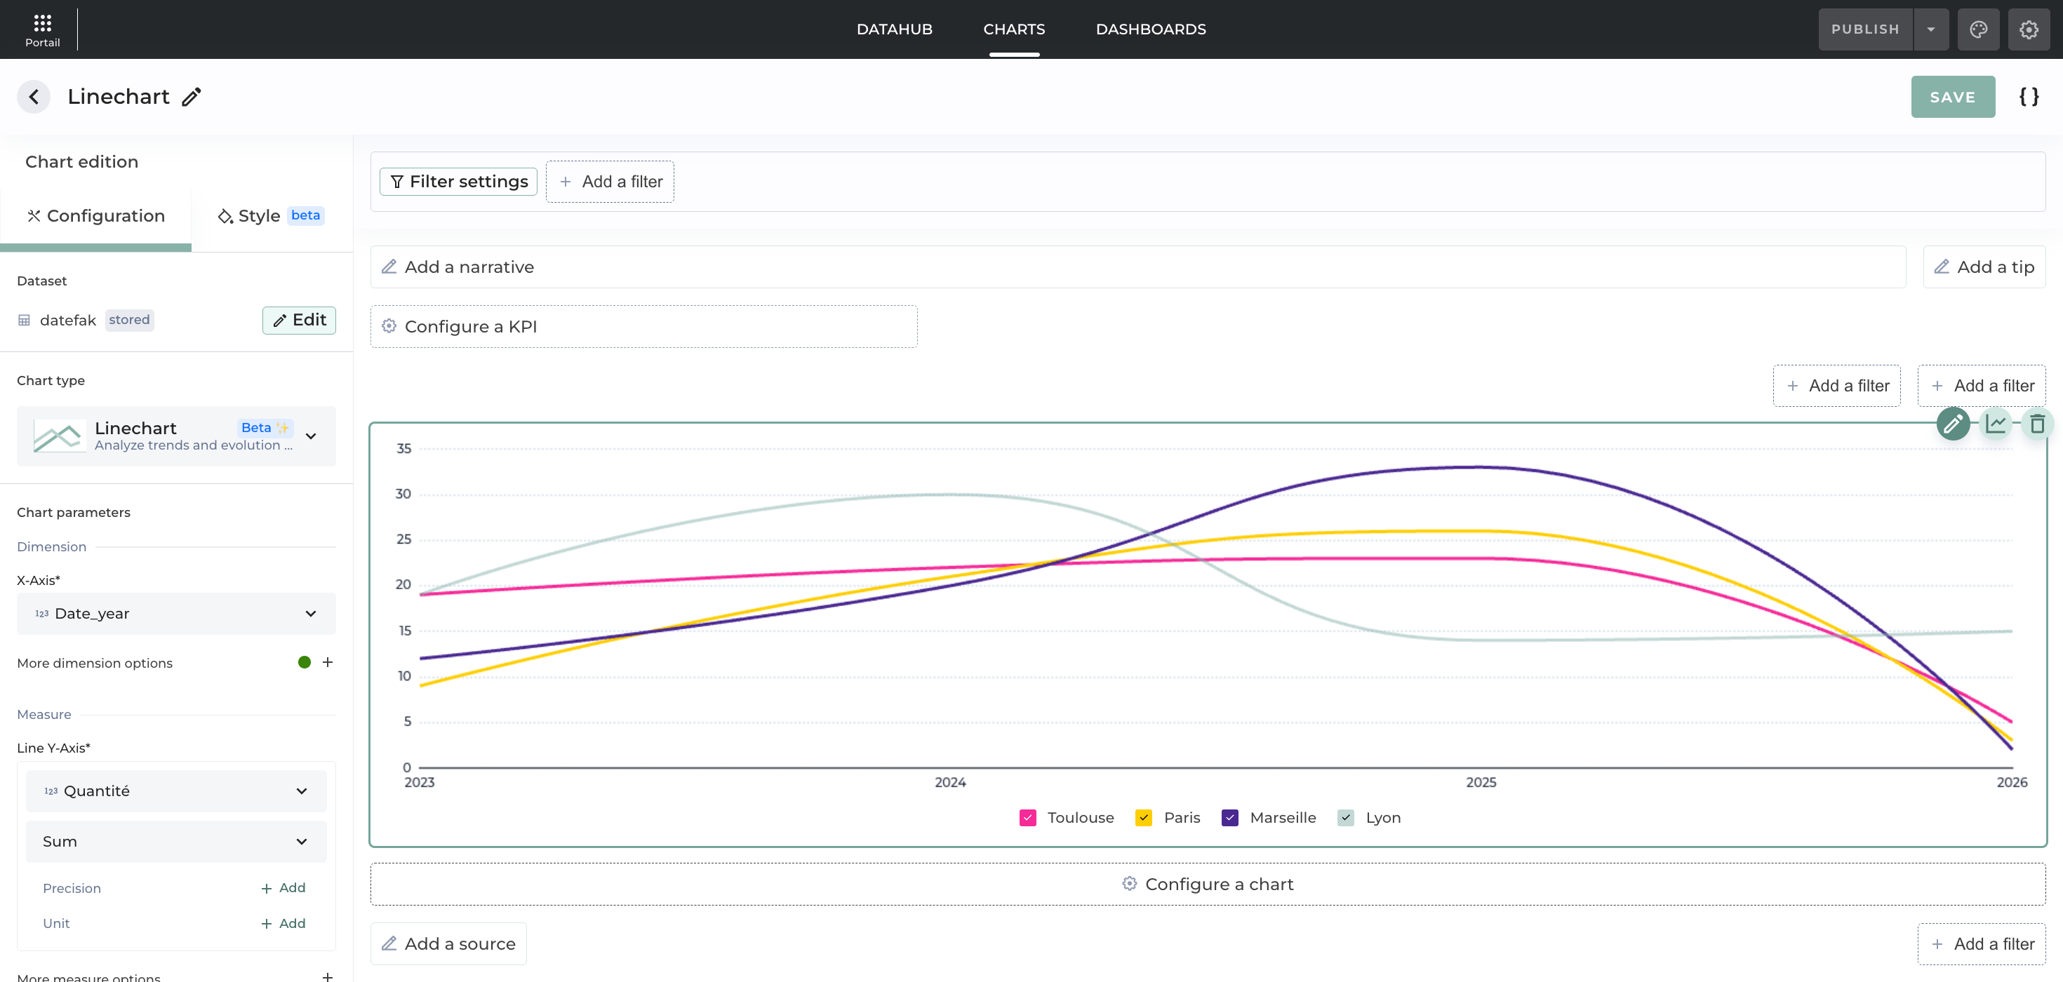This screenshot has width=2063, height=982.
Task: Open the Portail apps grid icon
Action: click(x=42, y=22)
